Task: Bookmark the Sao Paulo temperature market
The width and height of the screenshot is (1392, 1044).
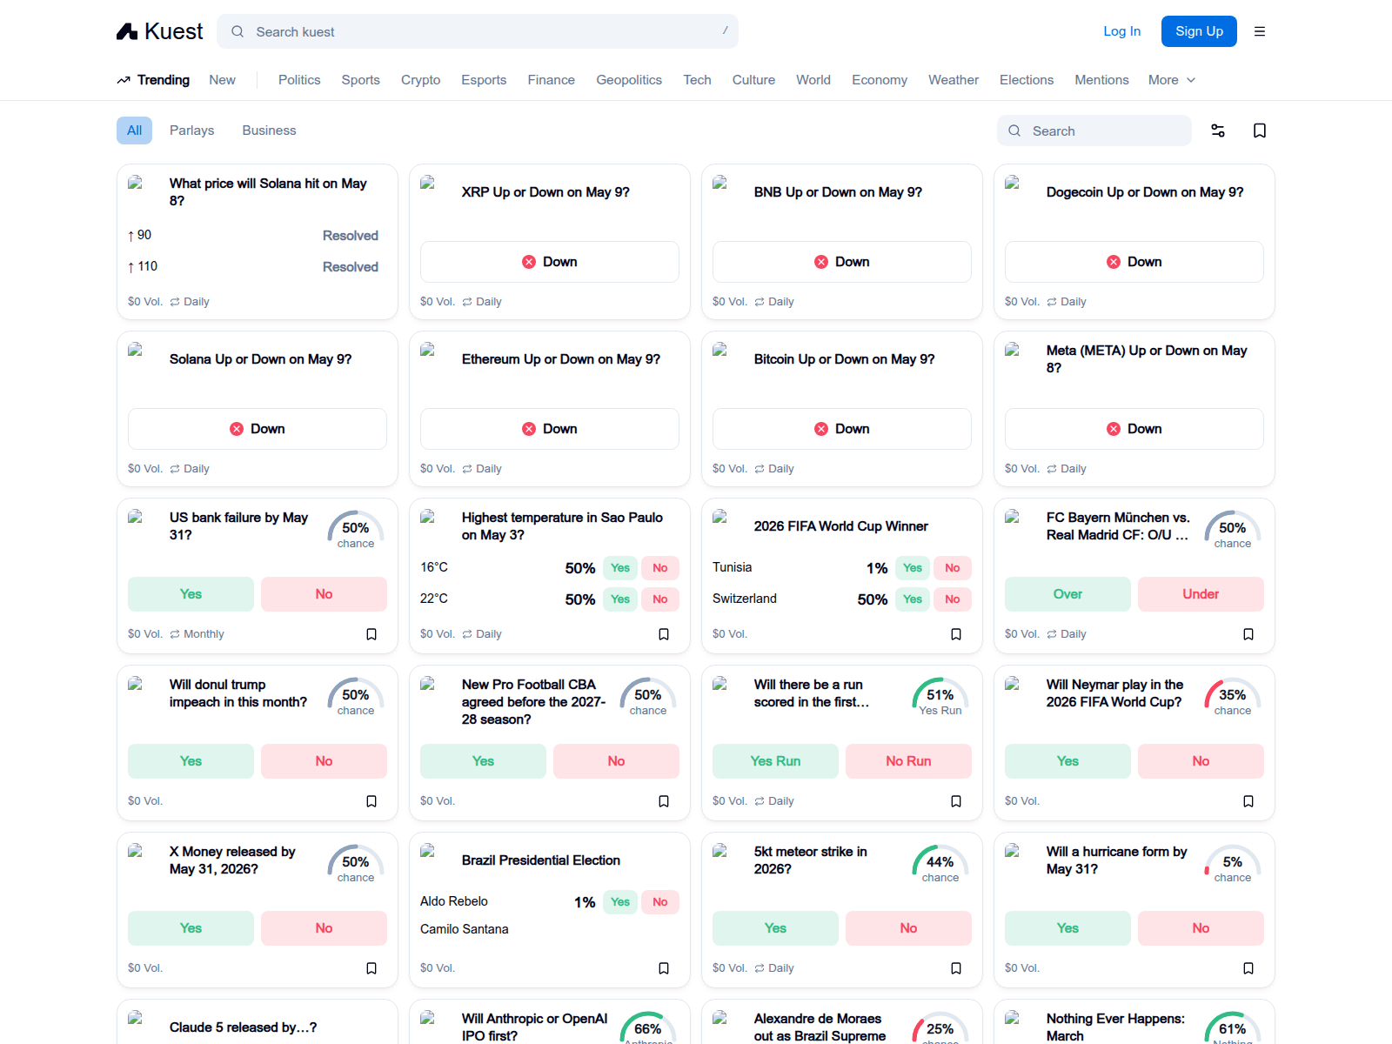Action: pyautogui.click(x=664, y=634)
